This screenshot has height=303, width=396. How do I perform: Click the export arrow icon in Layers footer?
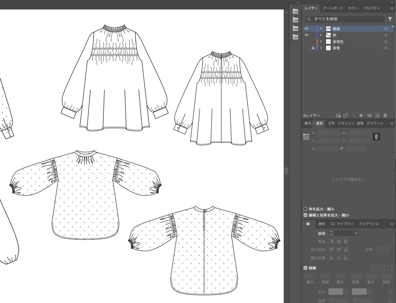(345, 115)
